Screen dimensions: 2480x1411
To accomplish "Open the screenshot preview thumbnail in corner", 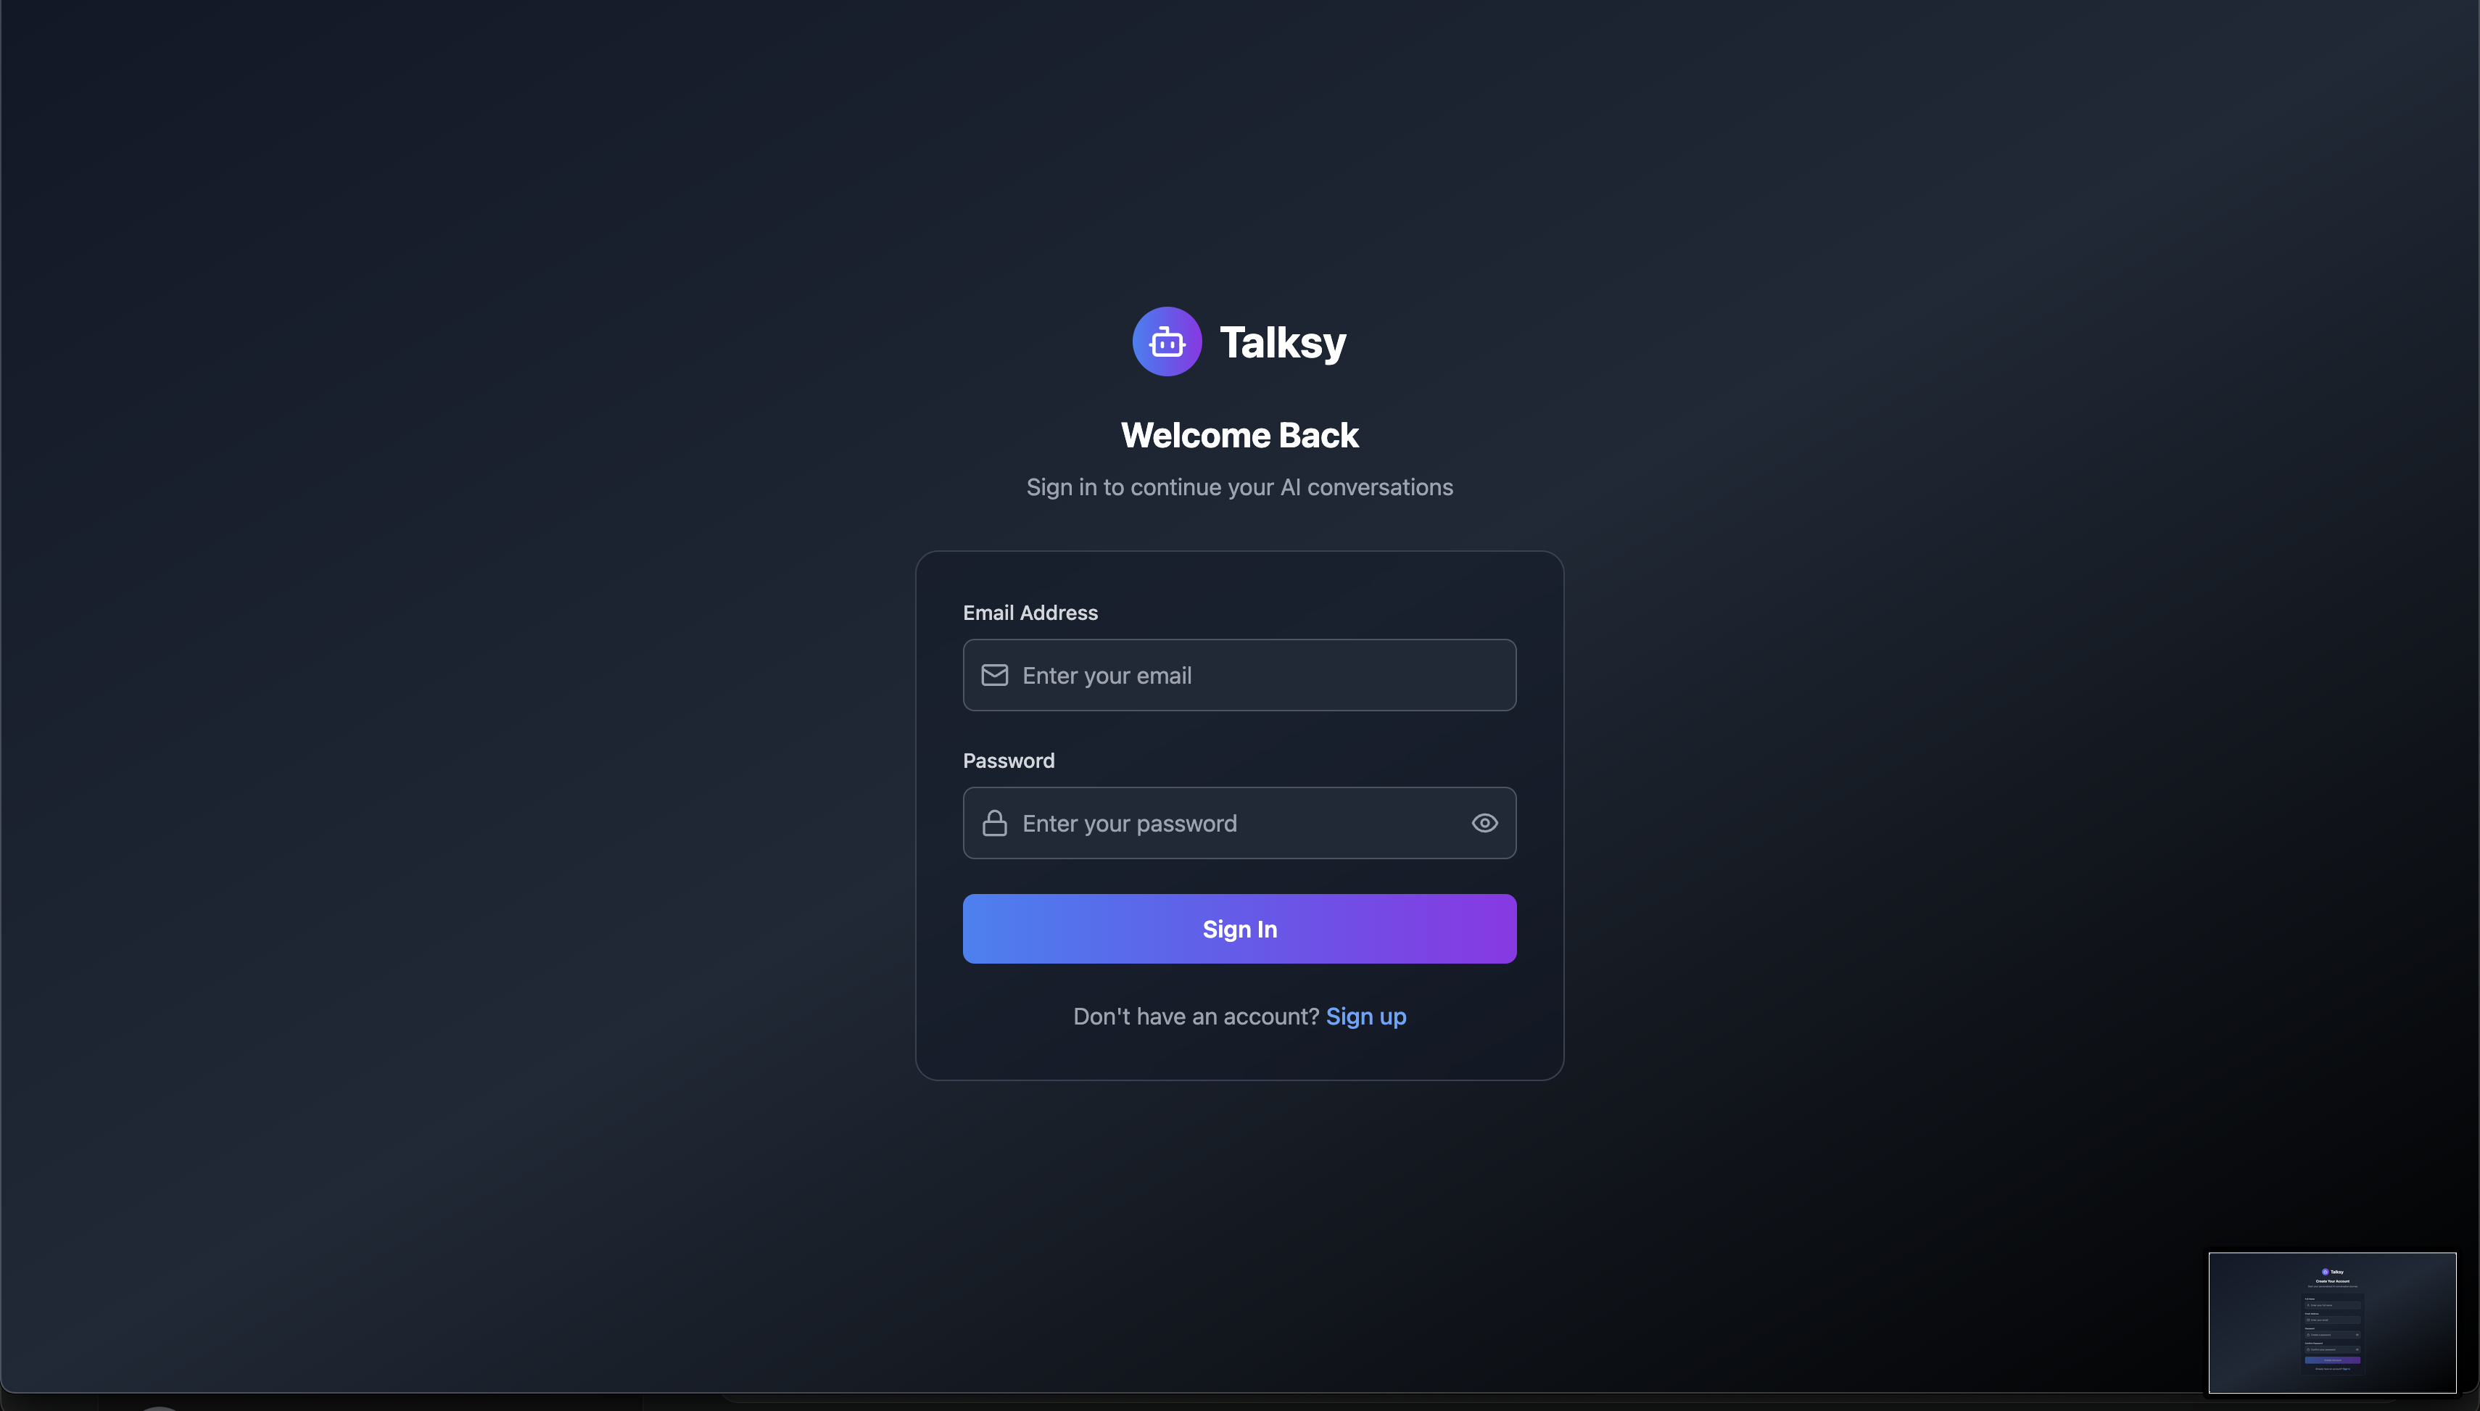I will 2332,1323.
